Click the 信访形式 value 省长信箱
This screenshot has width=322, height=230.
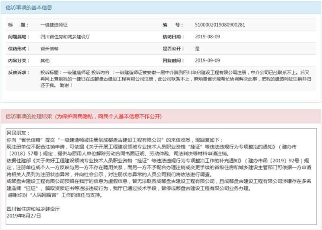[50, 49]
